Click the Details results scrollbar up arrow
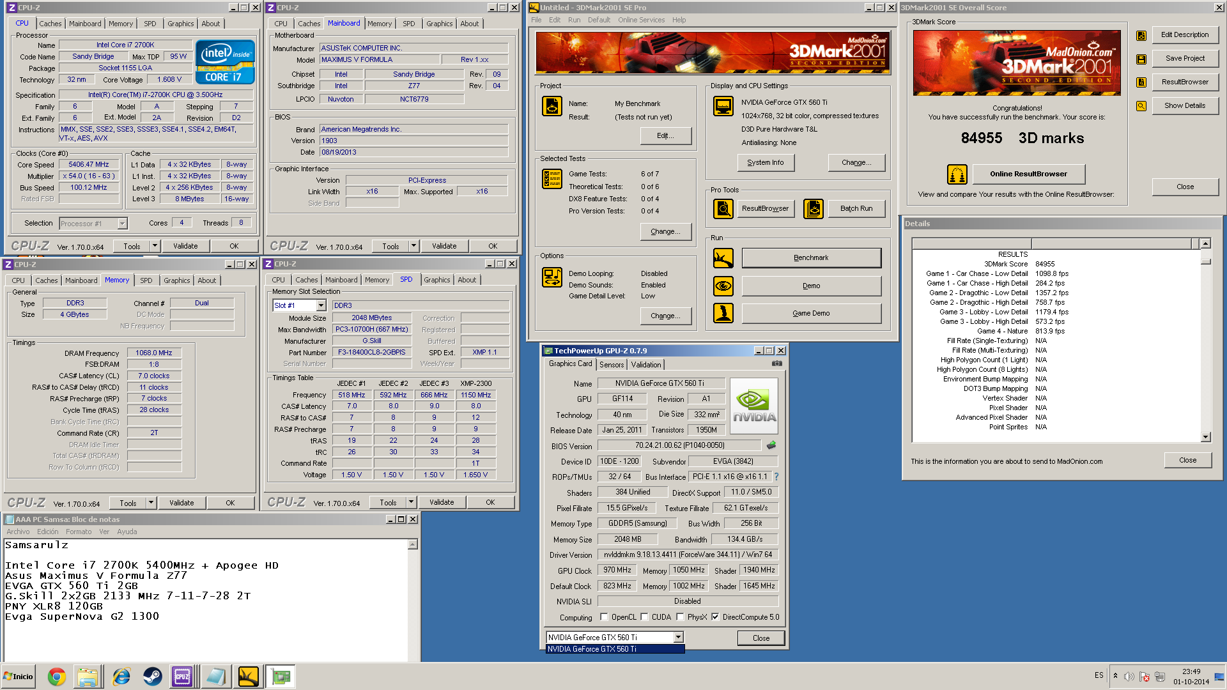This screenshot has height=690, width=1227. click(x=1205, y=243)
